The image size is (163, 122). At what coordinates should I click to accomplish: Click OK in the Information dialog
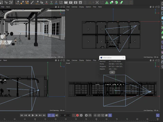[112, 72]
